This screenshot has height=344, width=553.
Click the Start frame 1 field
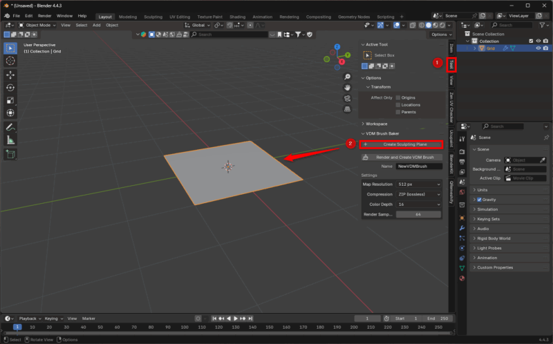(x=406, y=318)
